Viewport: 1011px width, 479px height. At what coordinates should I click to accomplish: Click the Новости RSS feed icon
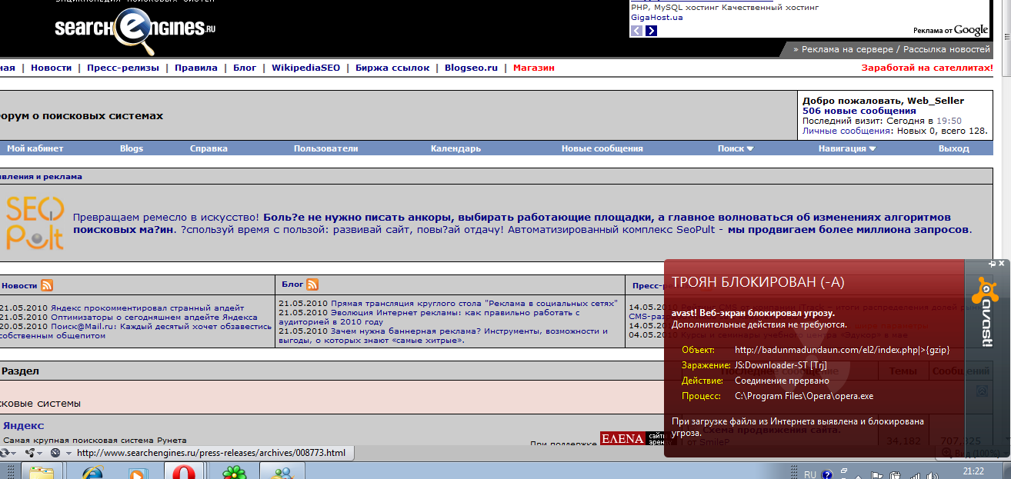[x=47, y=285]
